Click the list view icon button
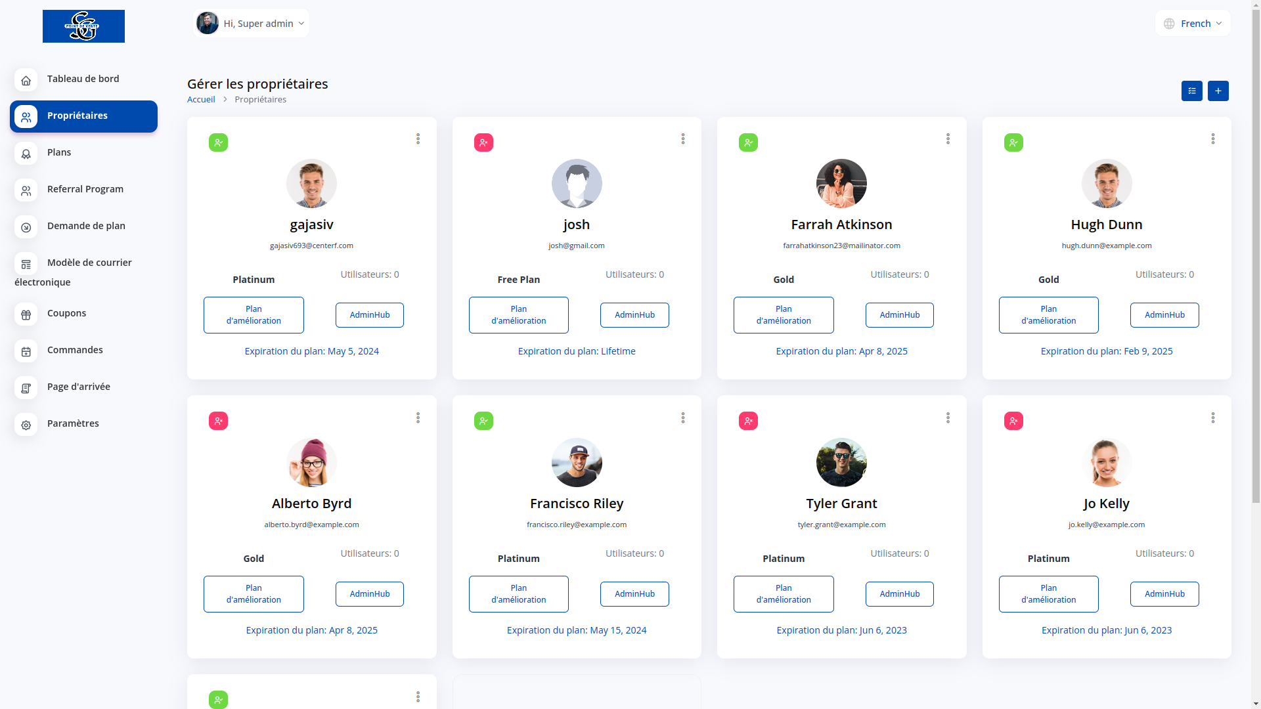The image size is (1261, 709). click(x=1191, y=91)
